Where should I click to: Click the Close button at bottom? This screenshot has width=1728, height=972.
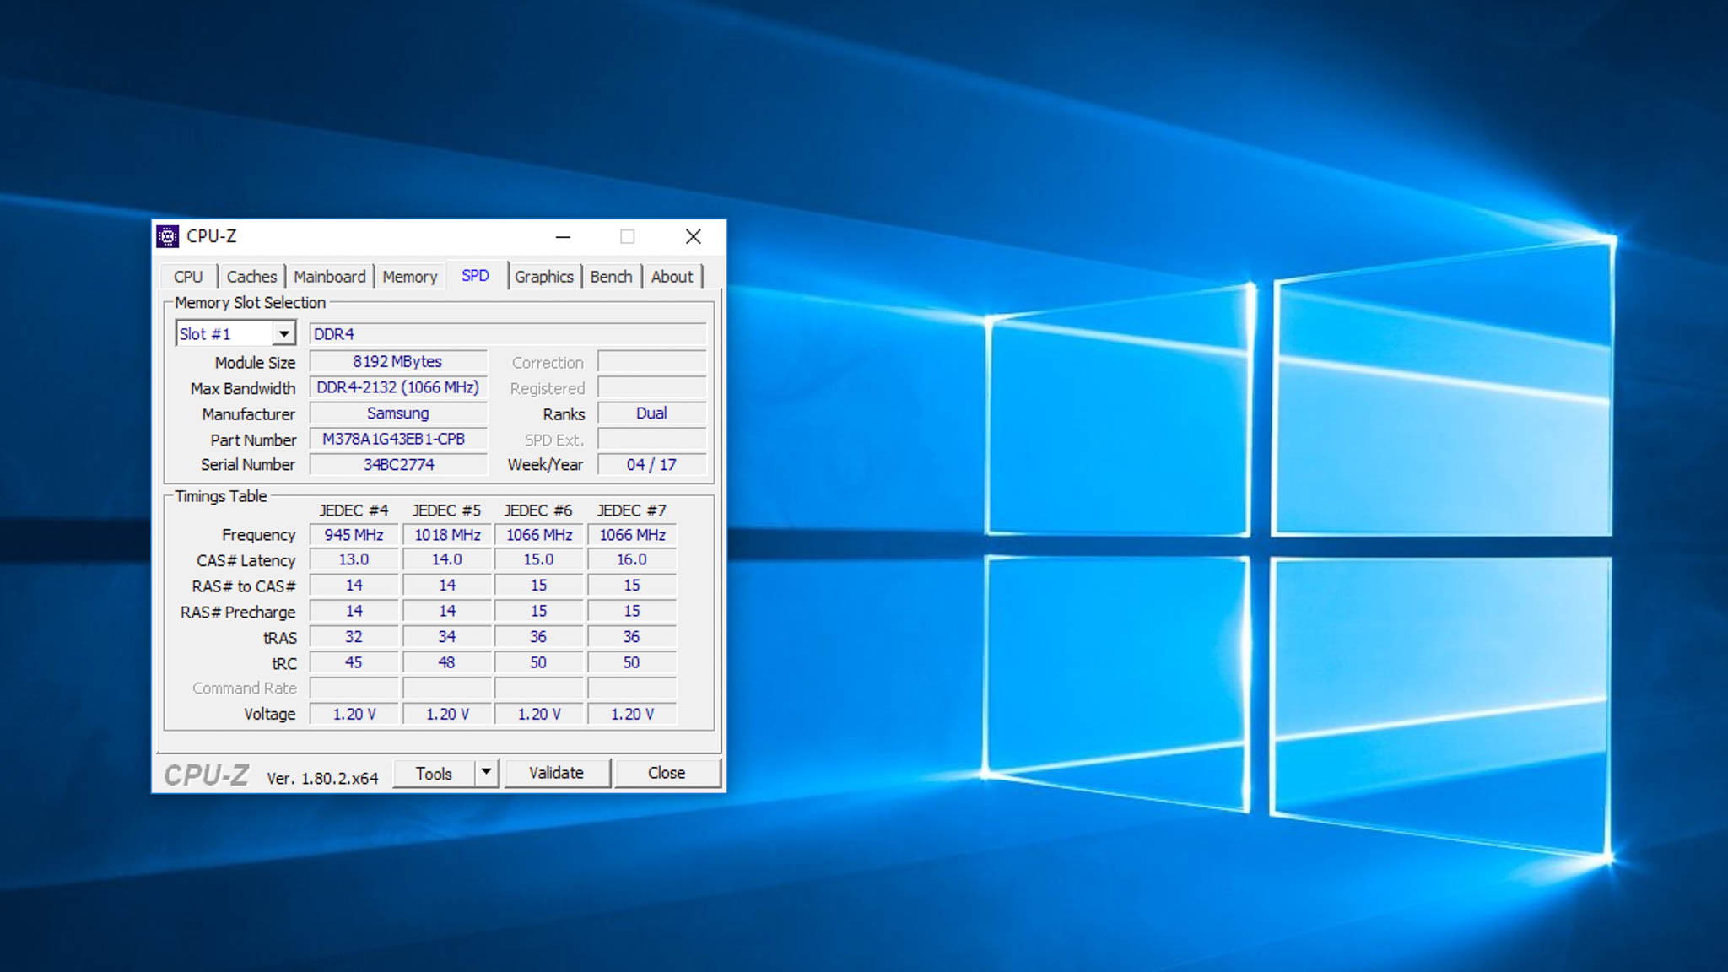(x=667, y=773)
